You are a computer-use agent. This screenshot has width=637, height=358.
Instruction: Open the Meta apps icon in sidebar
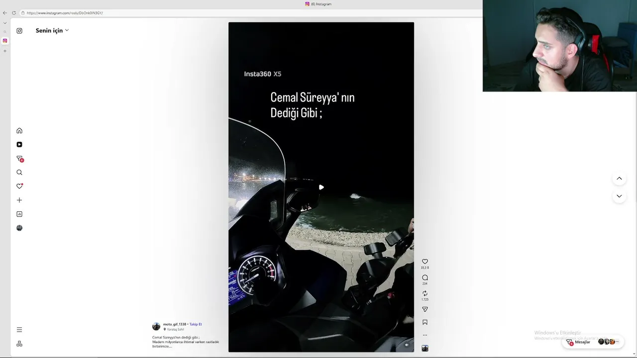(x=19, y=344)
